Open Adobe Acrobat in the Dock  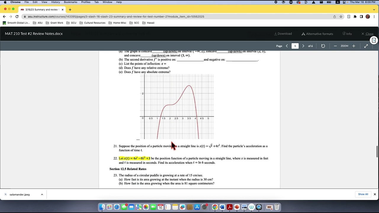pyautogui.click(x=229, y=207)
